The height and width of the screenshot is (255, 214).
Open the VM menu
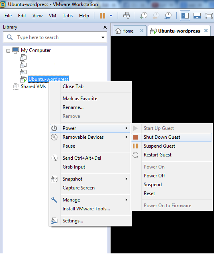click(x=53, y=16)
